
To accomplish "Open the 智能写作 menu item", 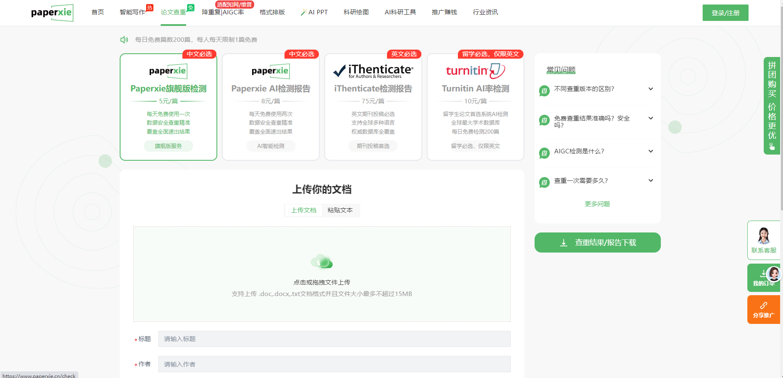I will coord(132,12).
